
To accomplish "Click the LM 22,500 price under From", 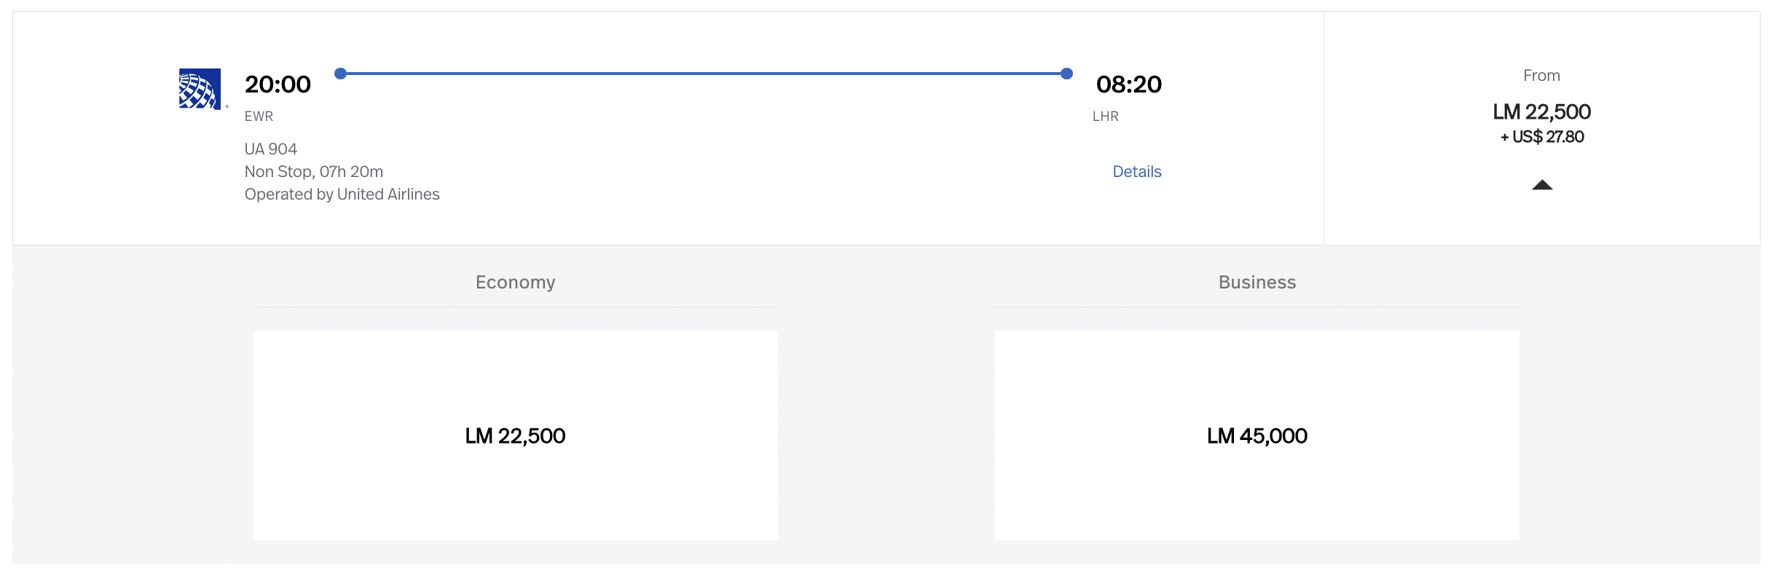I will [1541, 112].
